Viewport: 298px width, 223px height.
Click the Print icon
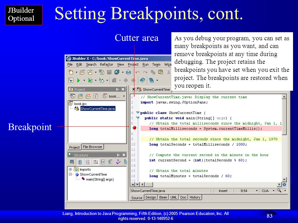click(129, 72)
